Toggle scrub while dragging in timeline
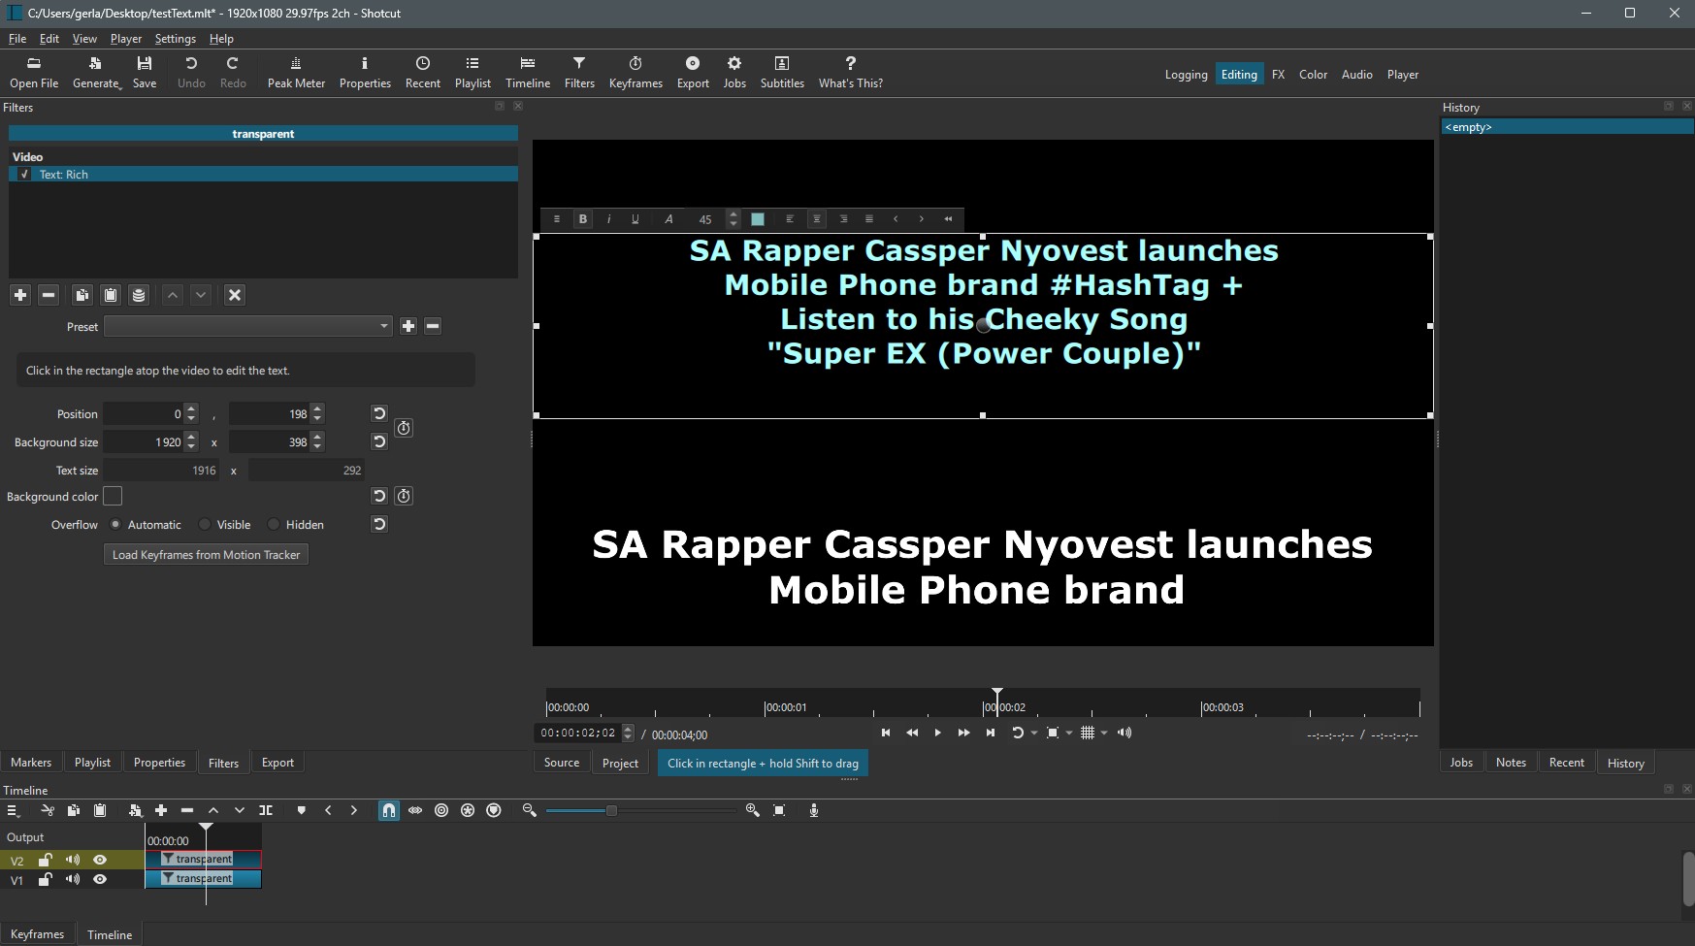This screenshot has height=946, width=1695. [x=415, y=810]
